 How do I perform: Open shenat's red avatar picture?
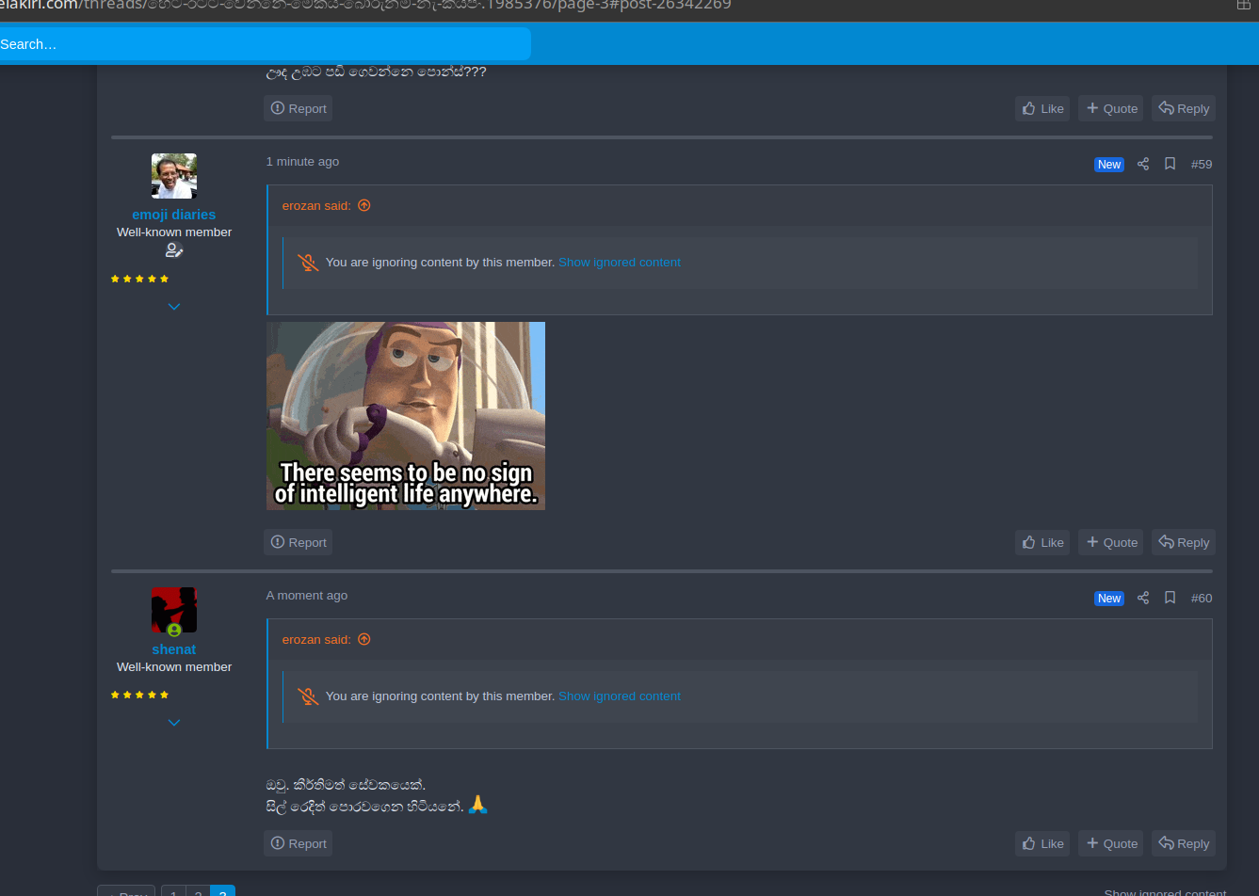pyautogui.click(x=174, y=610)
